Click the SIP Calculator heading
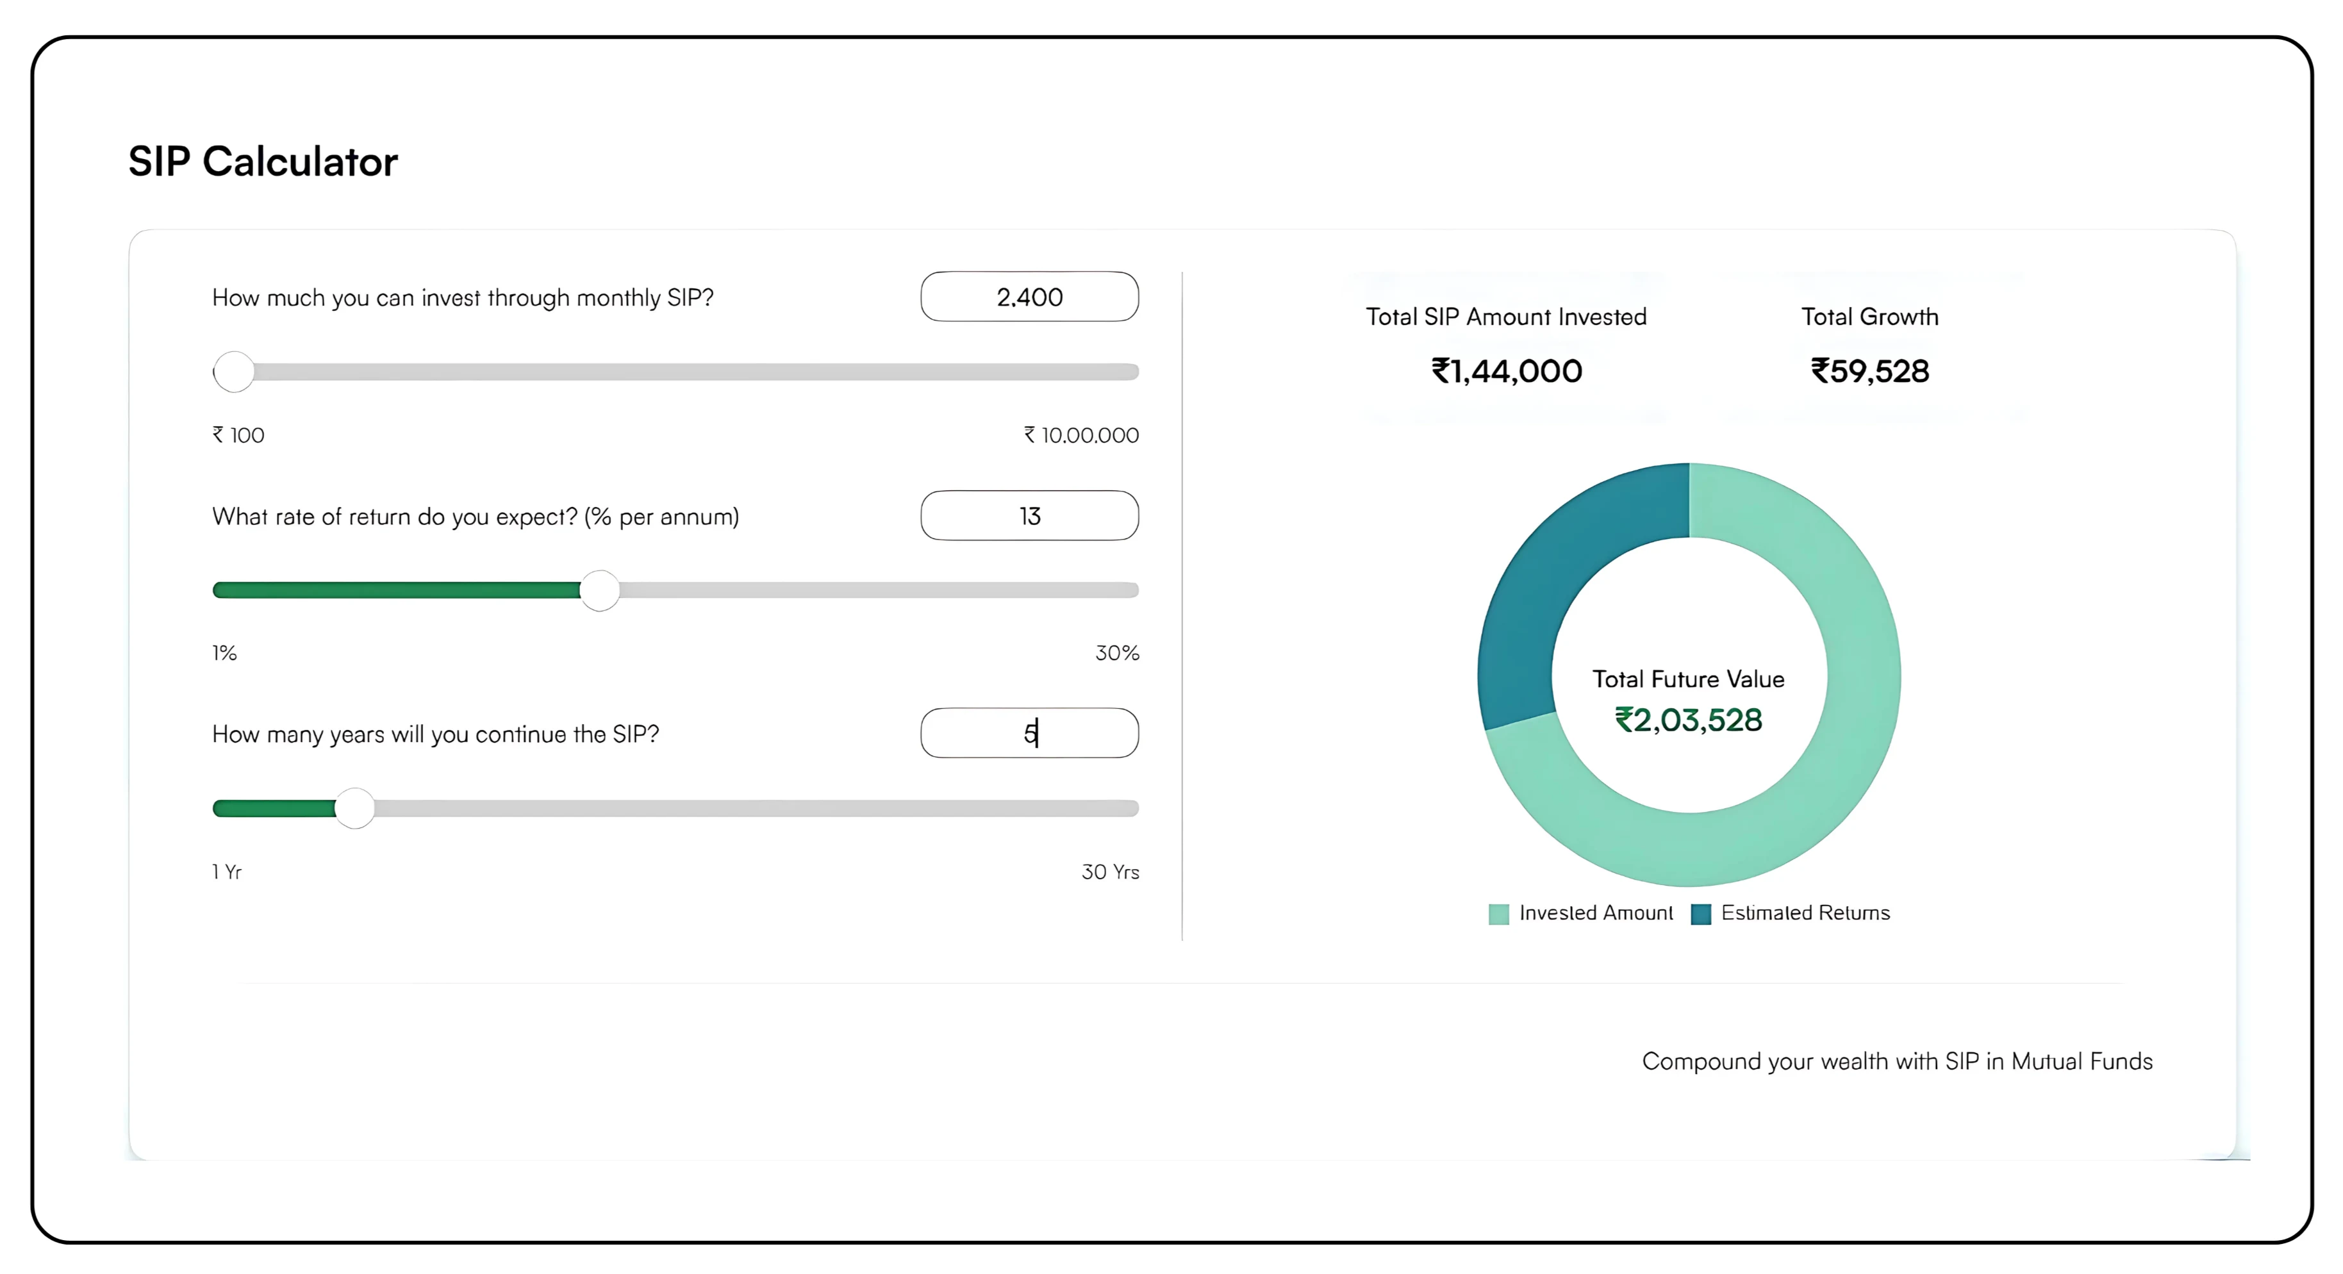The height and width of the screenshot is (1274, 2343). [263, 161]
